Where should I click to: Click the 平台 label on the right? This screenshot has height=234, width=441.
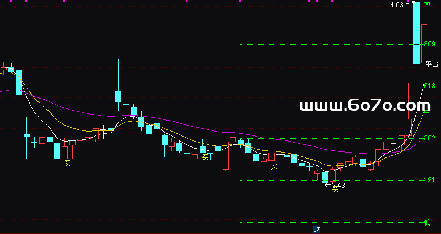point(432,64)
